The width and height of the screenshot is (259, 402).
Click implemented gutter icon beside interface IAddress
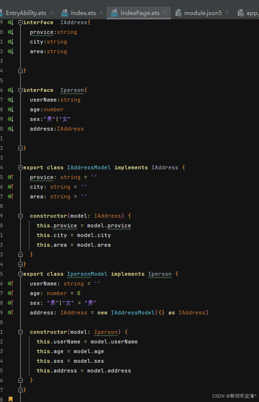pos(11,23)
